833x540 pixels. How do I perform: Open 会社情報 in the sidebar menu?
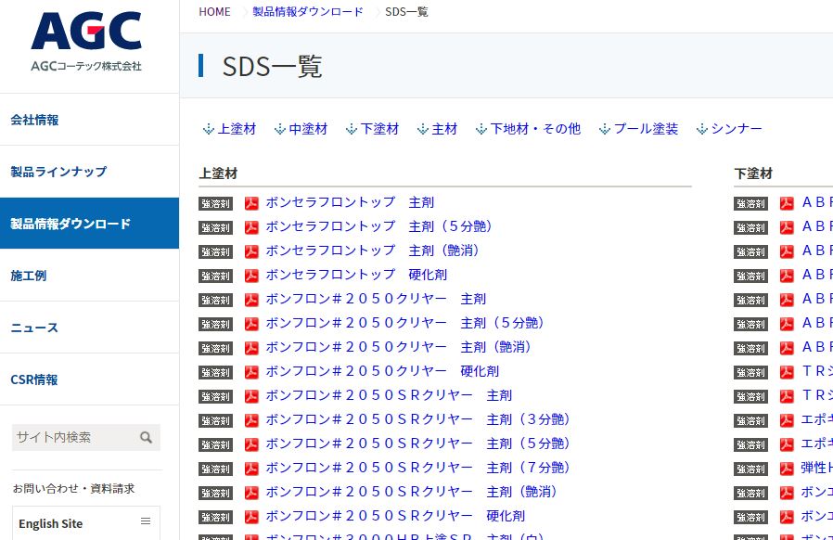coord(34,120)
